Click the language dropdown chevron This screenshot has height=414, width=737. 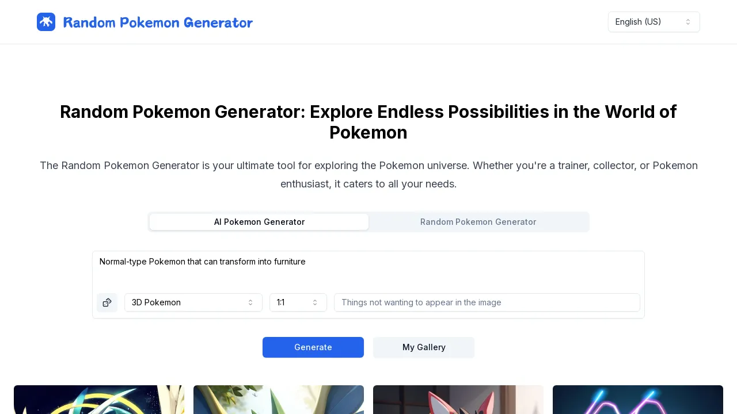(688, 22)
